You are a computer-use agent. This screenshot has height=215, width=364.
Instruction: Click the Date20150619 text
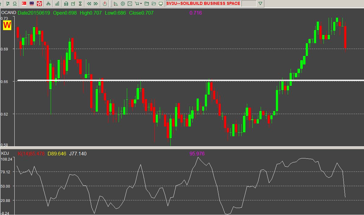tap(34, 13)
